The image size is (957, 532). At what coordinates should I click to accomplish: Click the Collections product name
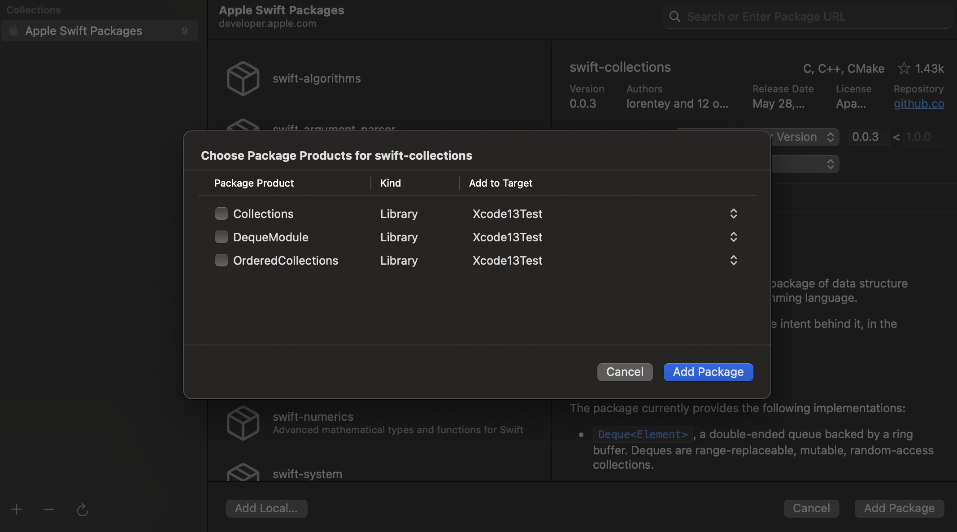coord(263,214)
